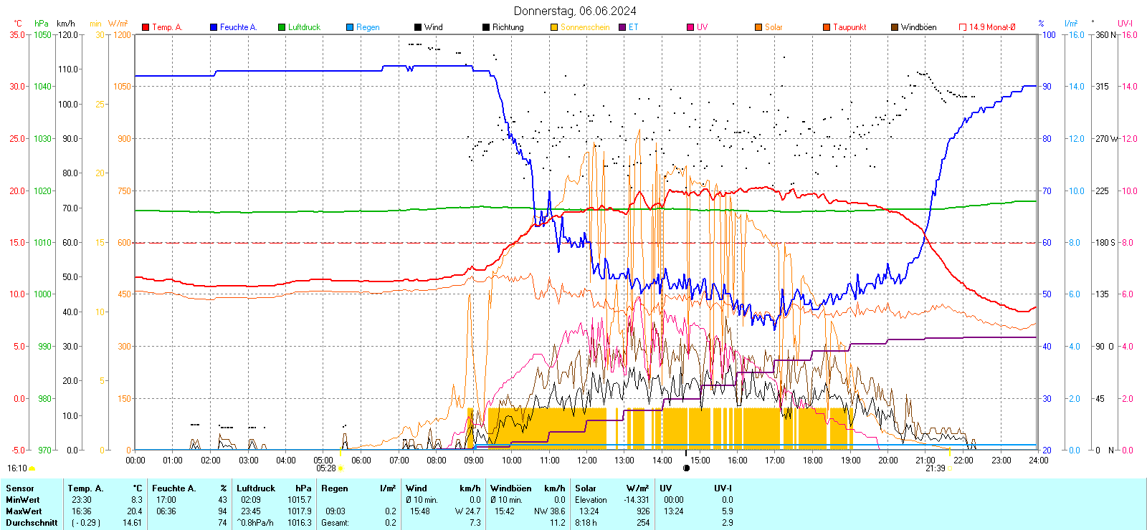Click the sunrise marker at 05:28
The width and height of the screenshot is (1147, 530).
point(340,468)
